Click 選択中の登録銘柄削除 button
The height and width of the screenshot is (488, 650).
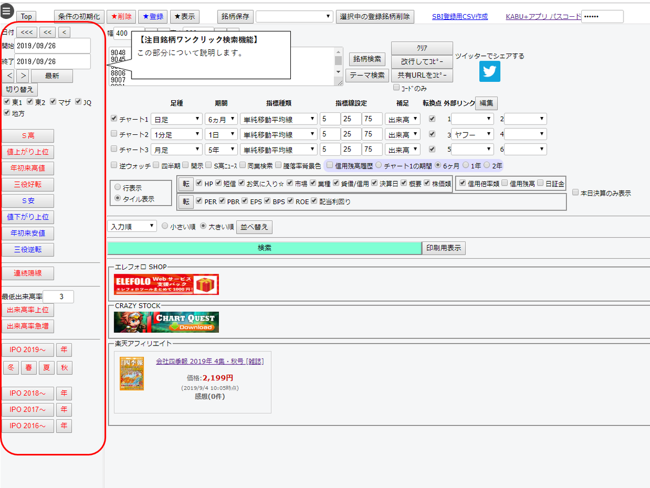click(375, 17)
